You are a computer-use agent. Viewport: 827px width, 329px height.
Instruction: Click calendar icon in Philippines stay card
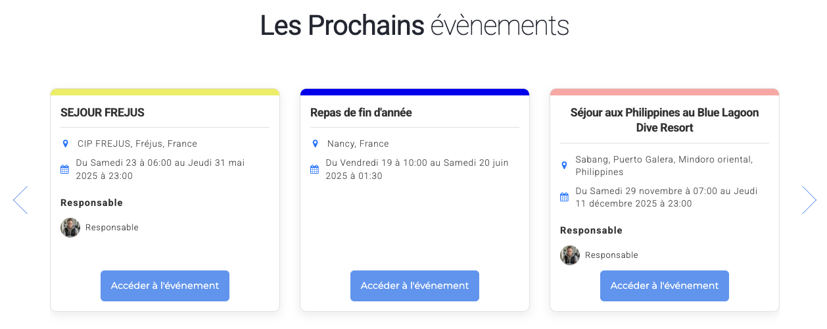[564, 197]
